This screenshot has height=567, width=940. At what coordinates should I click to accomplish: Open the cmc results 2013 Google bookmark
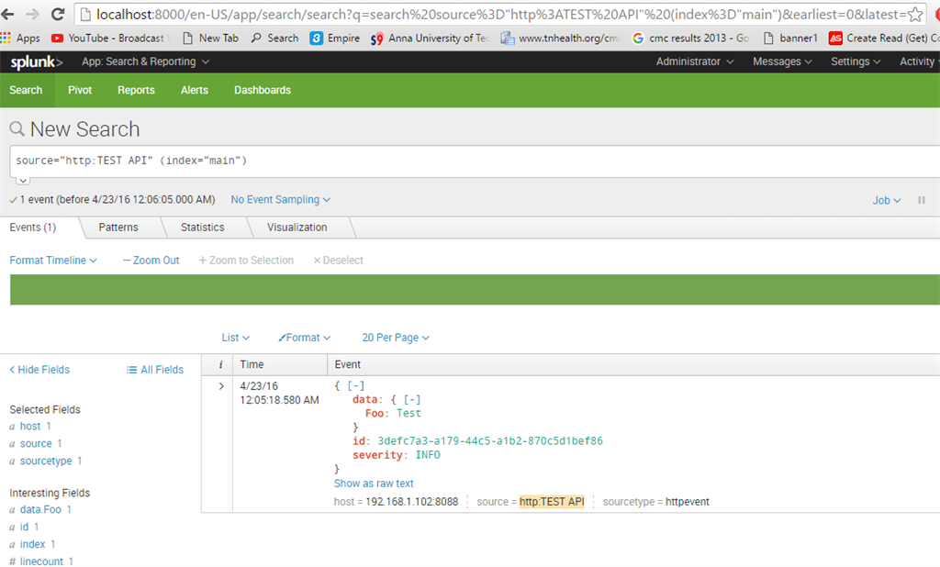(690, 38)
